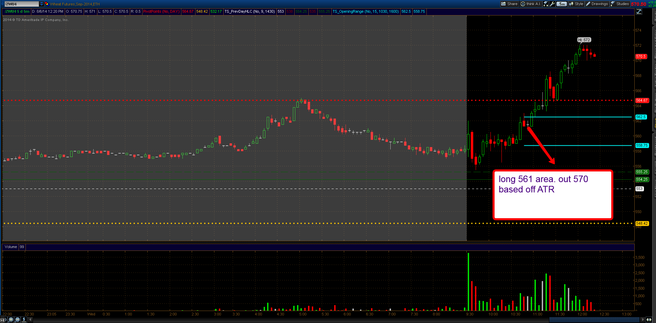656x323 pixels.
Task: Click the 562.5 cyan price tag
Action: tap(641, 117)
